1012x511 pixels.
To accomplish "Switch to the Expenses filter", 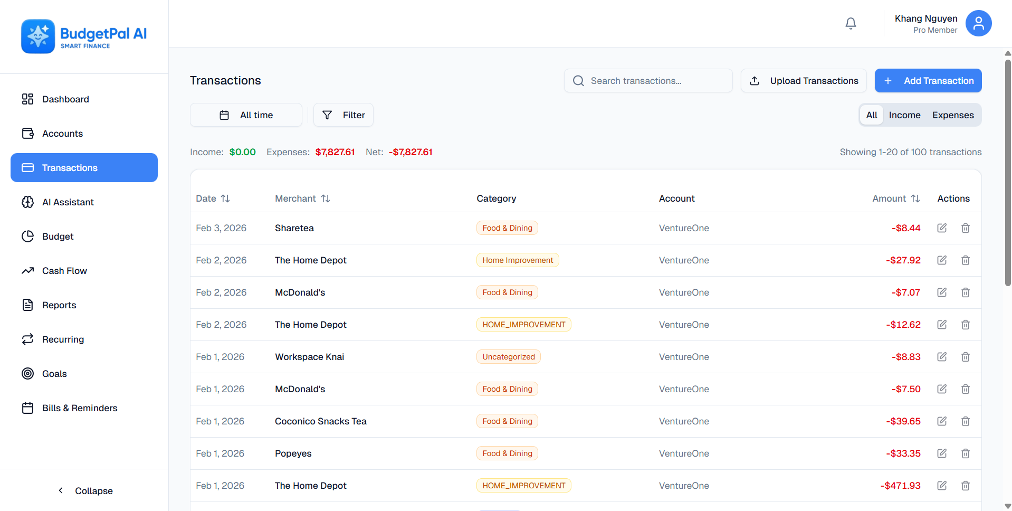I will (952, 115).
